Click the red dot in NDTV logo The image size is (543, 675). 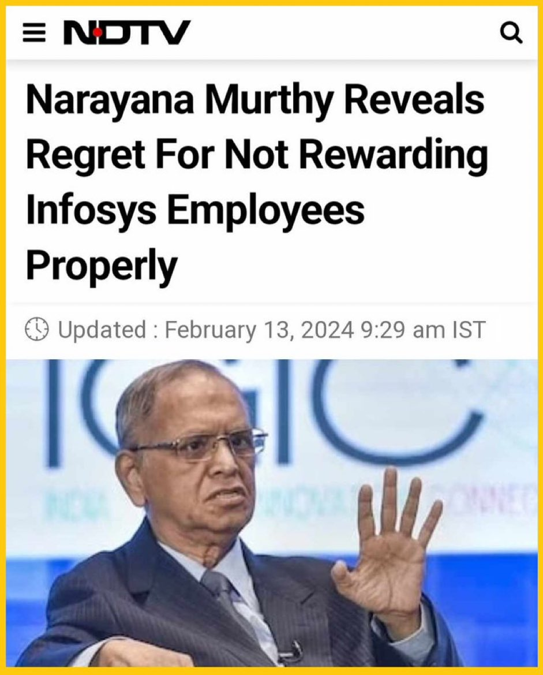point(98,32)
